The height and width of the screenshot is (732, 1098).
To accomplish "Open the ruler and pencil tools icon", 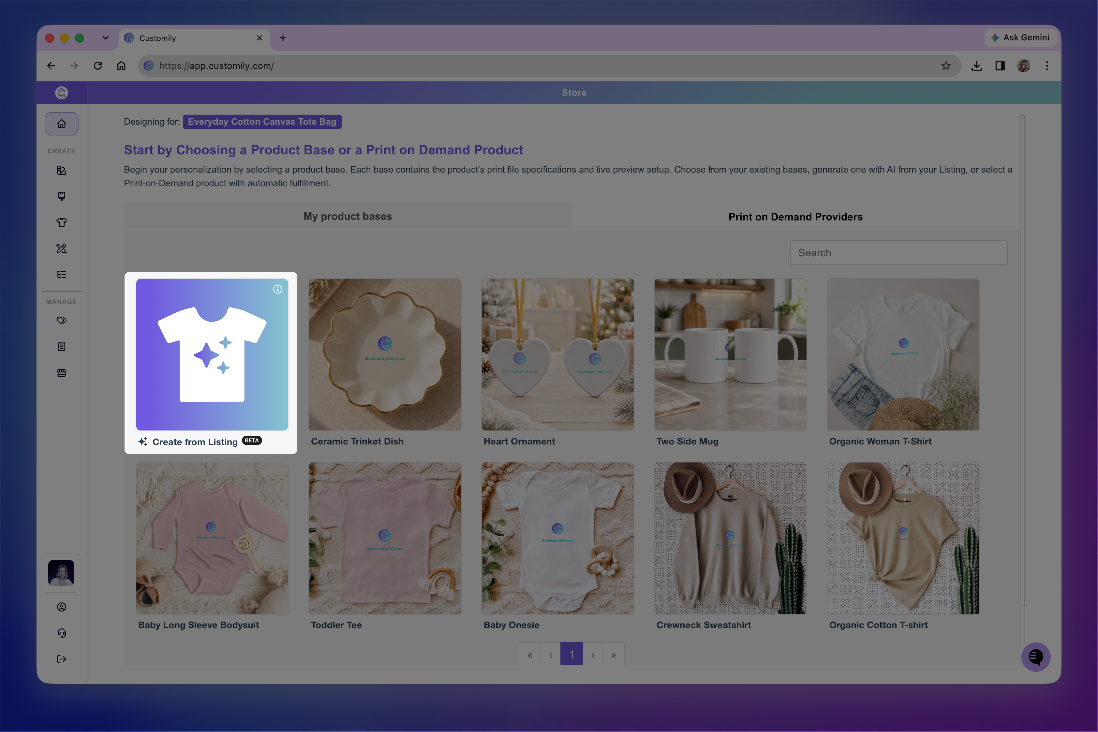I will coord(61,248).
